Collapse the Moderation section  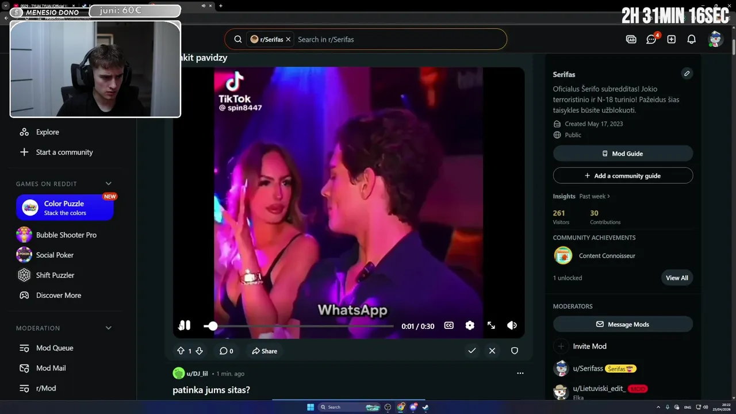pos(109,328)
